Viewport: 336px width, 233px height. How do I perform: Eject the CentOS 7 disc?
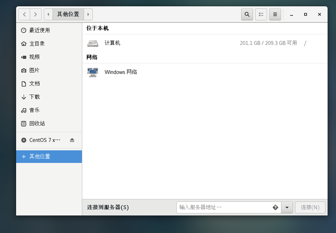tap(72, 140)
